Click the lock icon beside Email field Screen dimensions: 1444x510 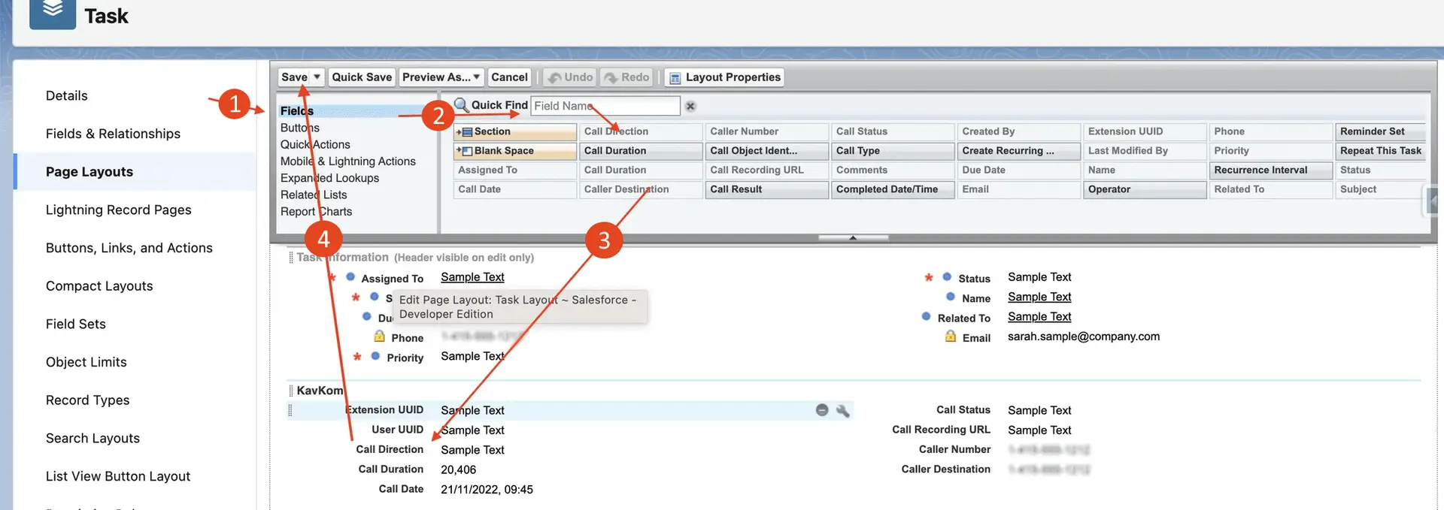[x=951, y=337]
